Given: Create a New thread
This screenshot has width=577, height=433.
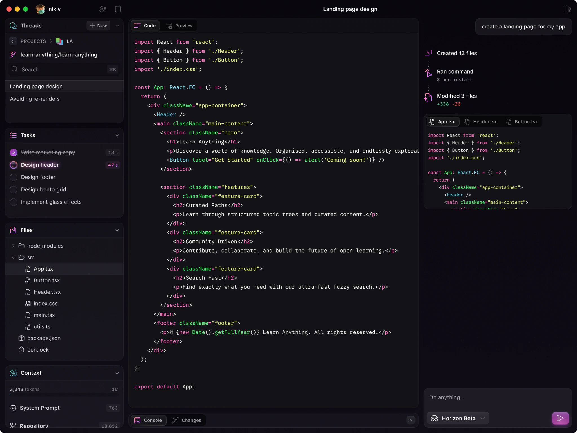Looking at the screenshot, I should point(98,26).
